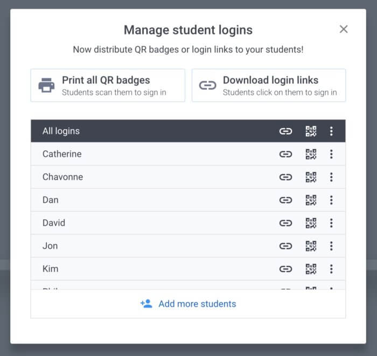Open more options menu for All logins
Screen dimensions: 377x356
point(331,131)
